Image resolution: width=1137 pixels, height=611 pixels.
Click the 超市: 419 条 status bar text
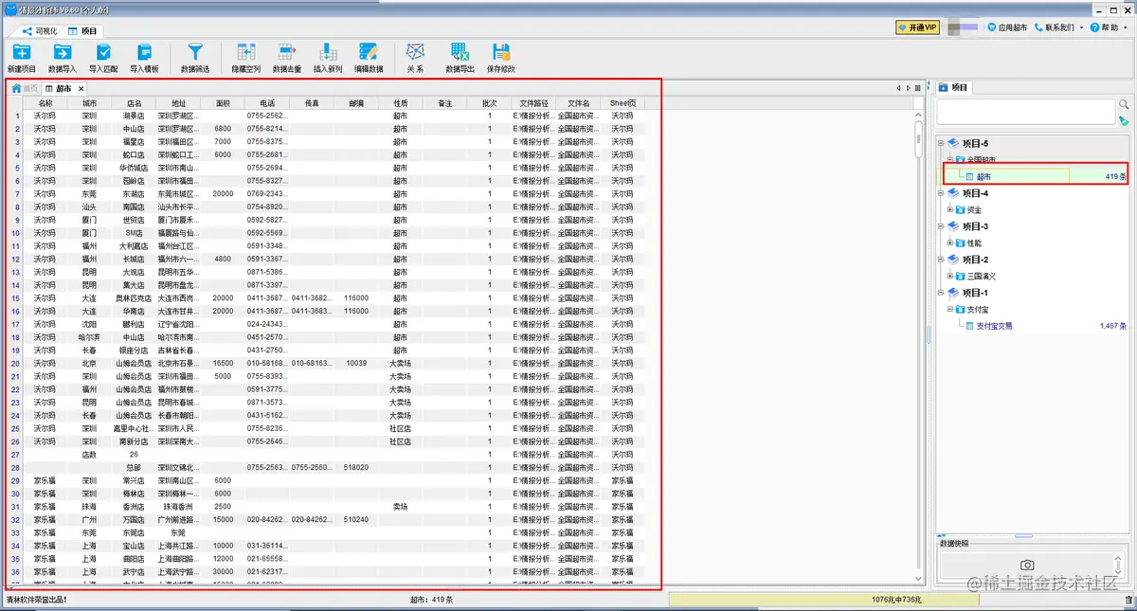(x=431, y=600)
